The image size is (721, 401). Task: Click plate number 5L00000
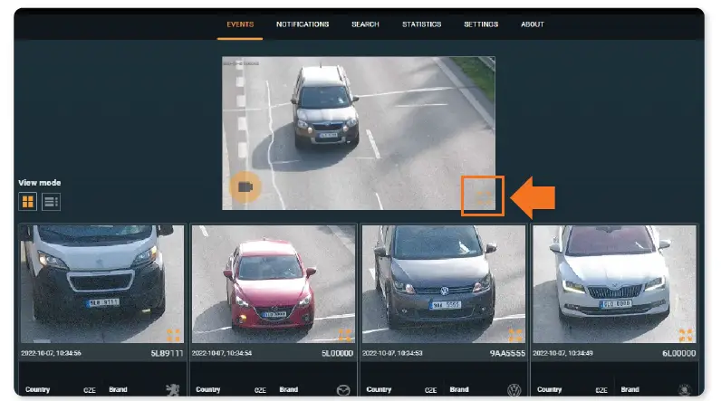point(337,353)
